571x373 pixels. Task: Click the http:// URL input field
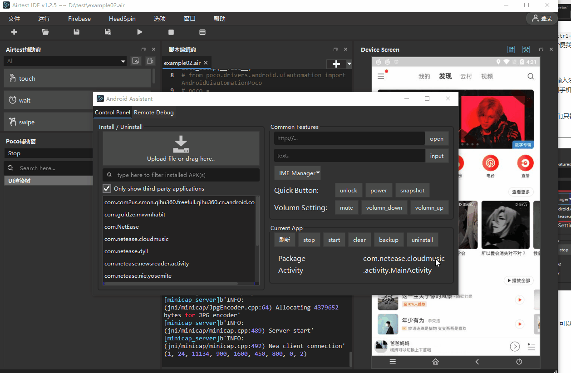[x=349, y=138]
